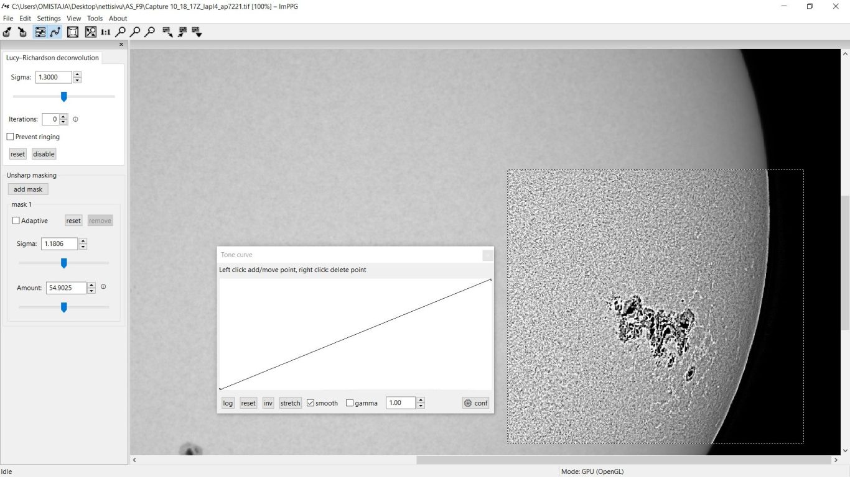The height and width of the screenshot is (477, 850).
Task: Click the Amount value field 54.9025
Action: pyautogui.click(x=67, y=288)
